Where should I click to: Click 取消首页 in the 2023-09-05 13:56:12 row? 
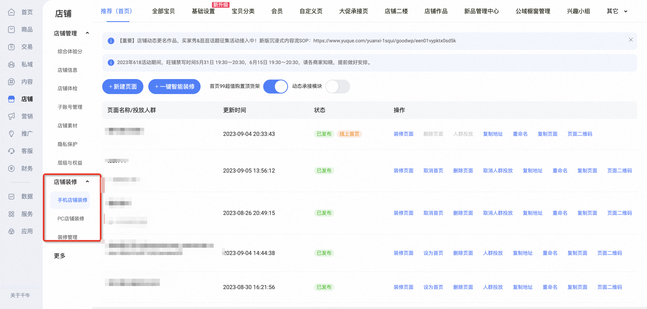pyautogui.click(x=433, y=171)
